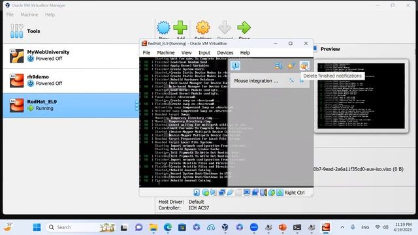The image size is (418, 235).
Task: Click the notification sort order icon
Action: tap(278, 66)
